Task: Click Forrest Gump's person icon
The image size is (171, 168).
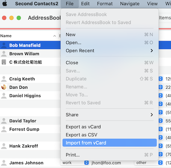Action: [x=4, y=129]
